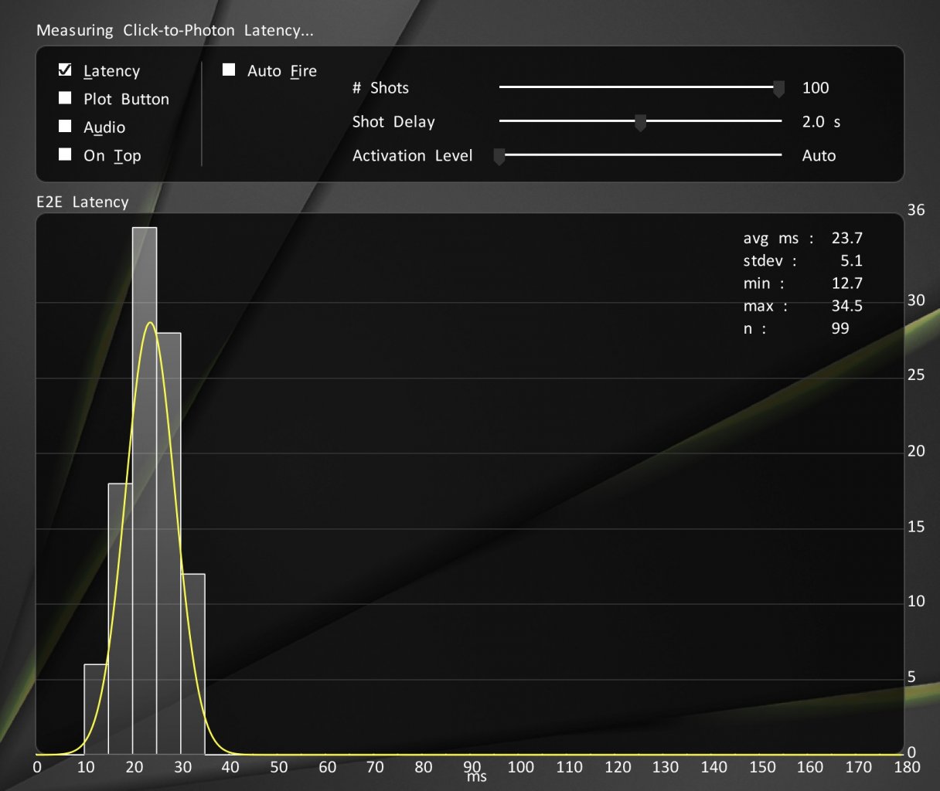Click the "max : 34.5" statistic
Image resolution: width=940 pixels, height=791 pixels.
802,306
